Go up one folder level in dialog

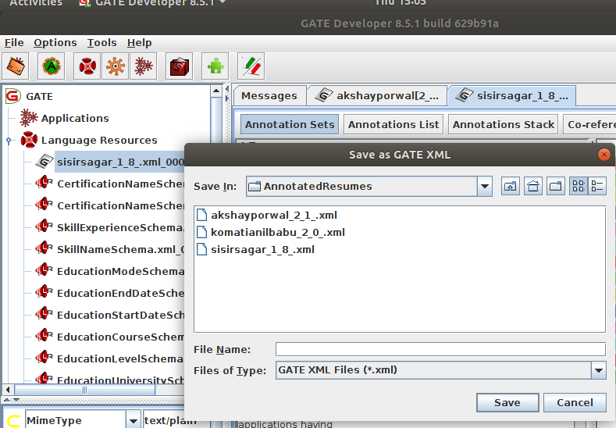(510, 186)
